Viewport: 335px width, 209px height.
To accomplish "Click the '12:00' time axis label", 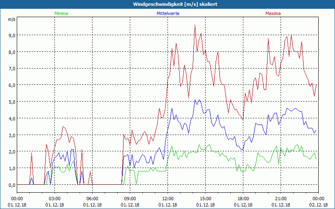I will click(x=168, y=199).
